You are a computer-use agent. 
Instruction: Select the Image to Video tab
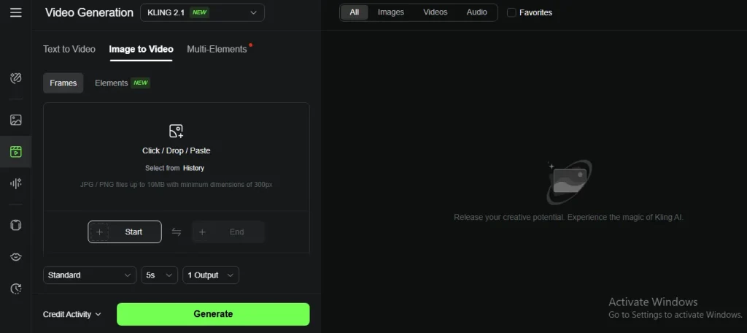tap(141, 49)
